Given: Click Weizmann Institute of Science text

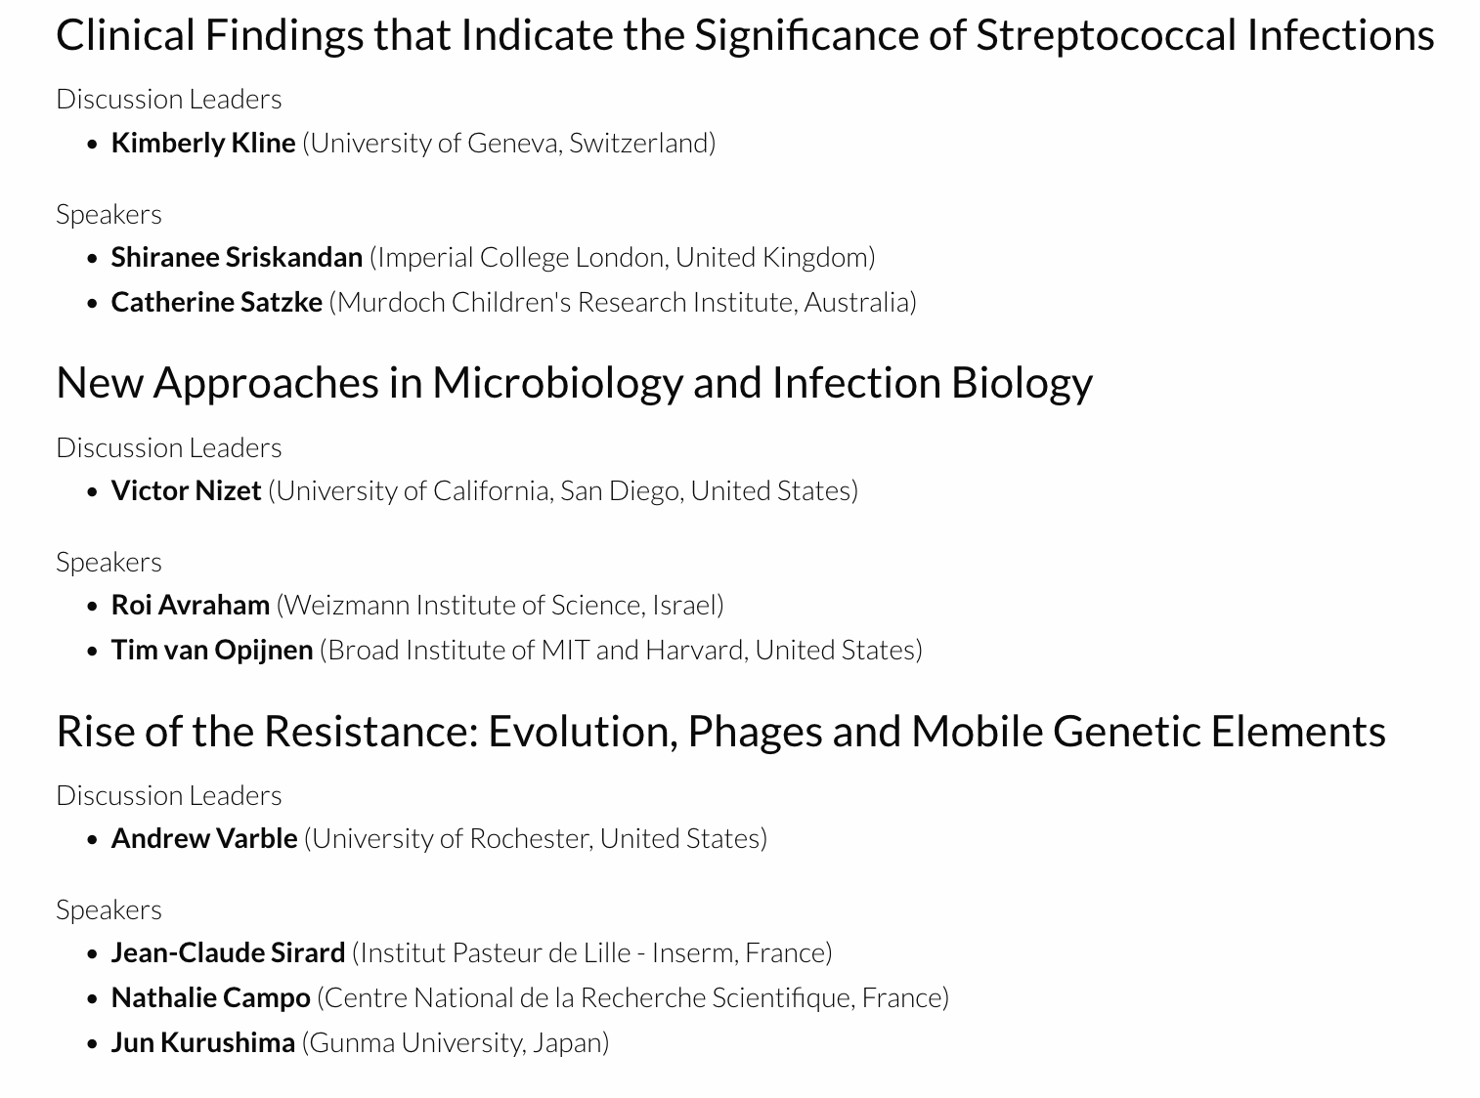Looking at the screenshot, I should [501, 605].
